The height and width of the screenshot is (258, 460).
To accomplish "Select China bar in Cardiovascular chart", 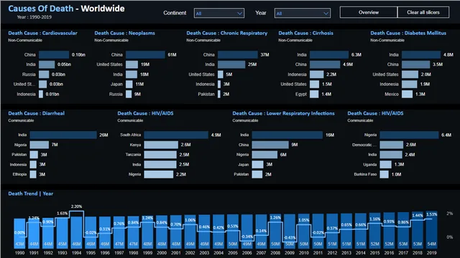I will tap(54, 54).
